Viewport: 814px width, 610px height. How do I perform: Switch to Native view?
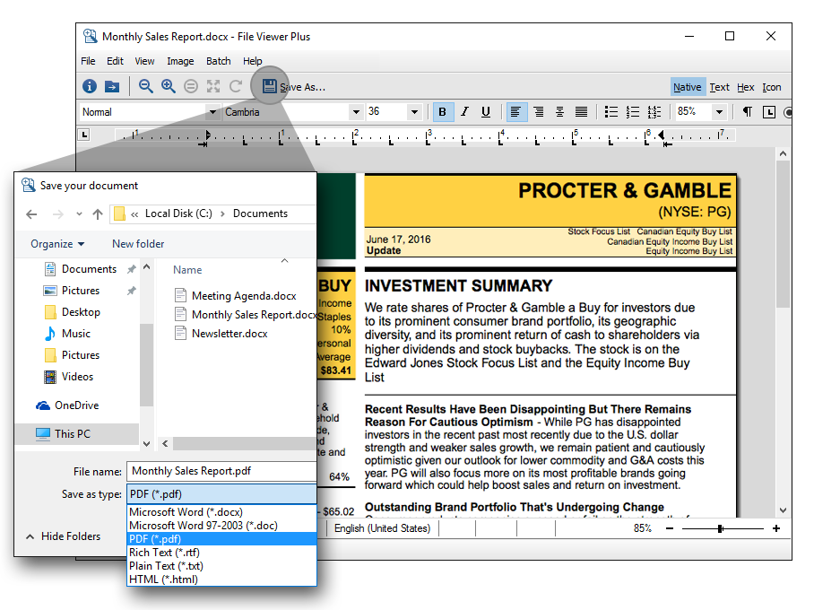pyautogui.click(x=688, y=87)
